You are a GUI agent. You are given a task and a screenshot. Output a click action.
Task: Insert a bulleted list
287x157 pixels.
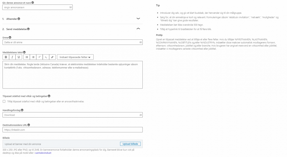click(x=27, y=57)
